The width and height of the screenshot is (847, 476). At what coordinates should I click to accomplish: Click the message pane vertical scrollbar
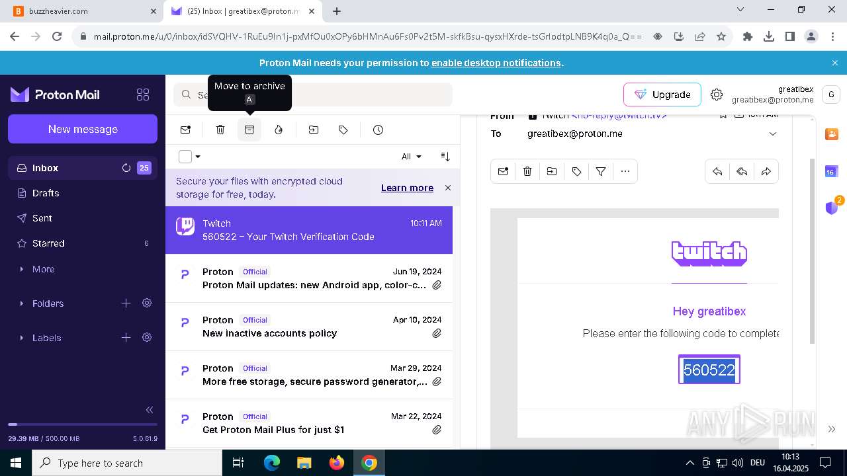tap(812, 251)
